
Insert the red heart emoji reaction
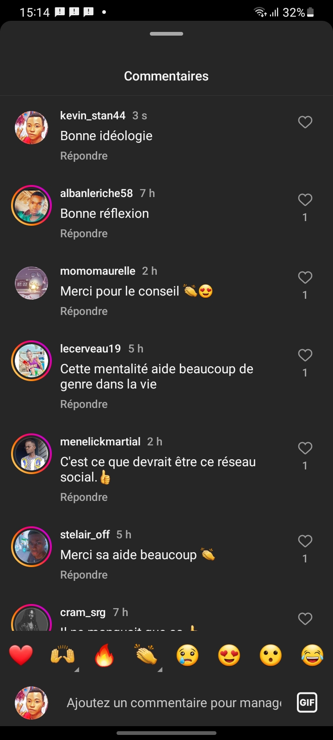[21, 655]
